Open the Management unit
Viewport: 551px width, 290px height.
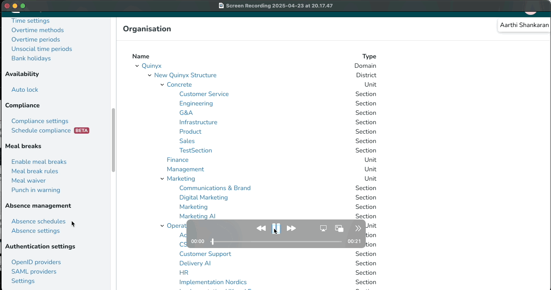pos(185,169)
